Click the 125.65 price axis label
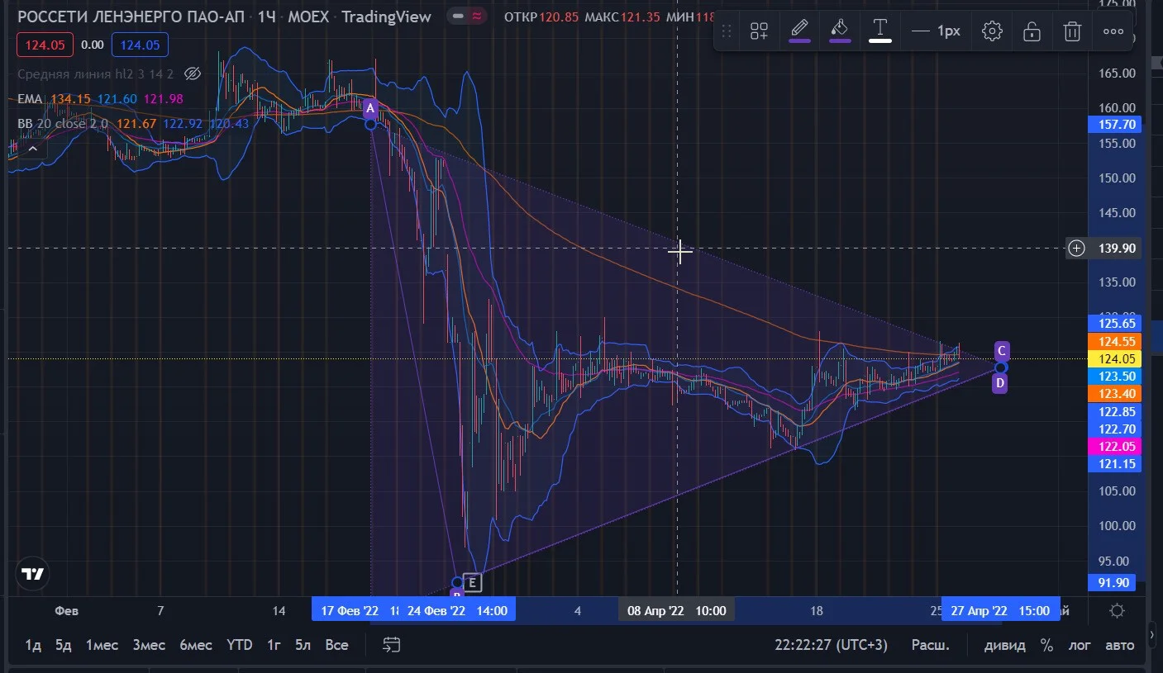 1114,324
